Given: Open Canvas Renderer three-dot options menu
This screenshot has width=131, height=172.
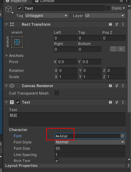Looking at the screenshot, I should pos(123,86).
